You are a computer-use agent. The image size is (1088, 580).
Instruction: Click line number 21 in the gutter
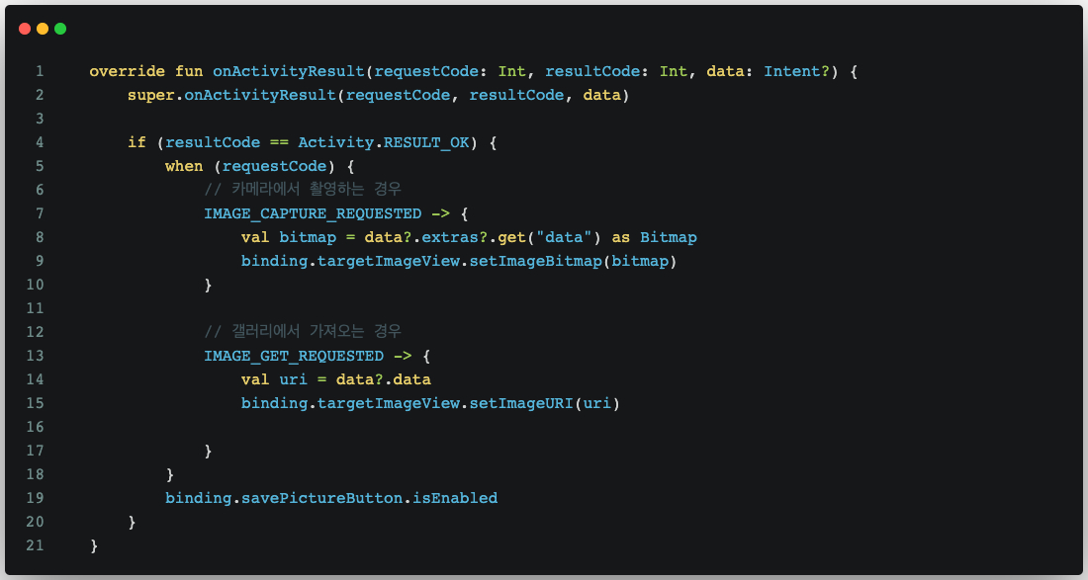pyautogui.click(x=35, y=544)
